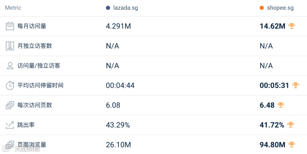Open the lazada.sg column header

click(x=125, y=8)
